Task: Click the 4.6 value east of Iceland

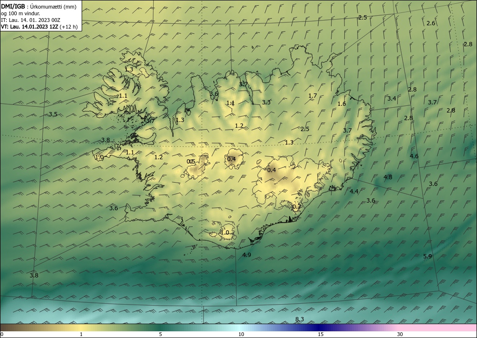Action: [414, 156]
